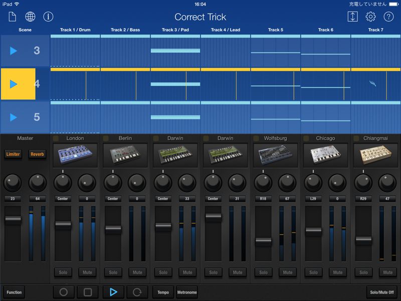The height and width of the screenshot is (301, 401).
Task: Click the Solo/Mute Off button
Action: [382, 292]
